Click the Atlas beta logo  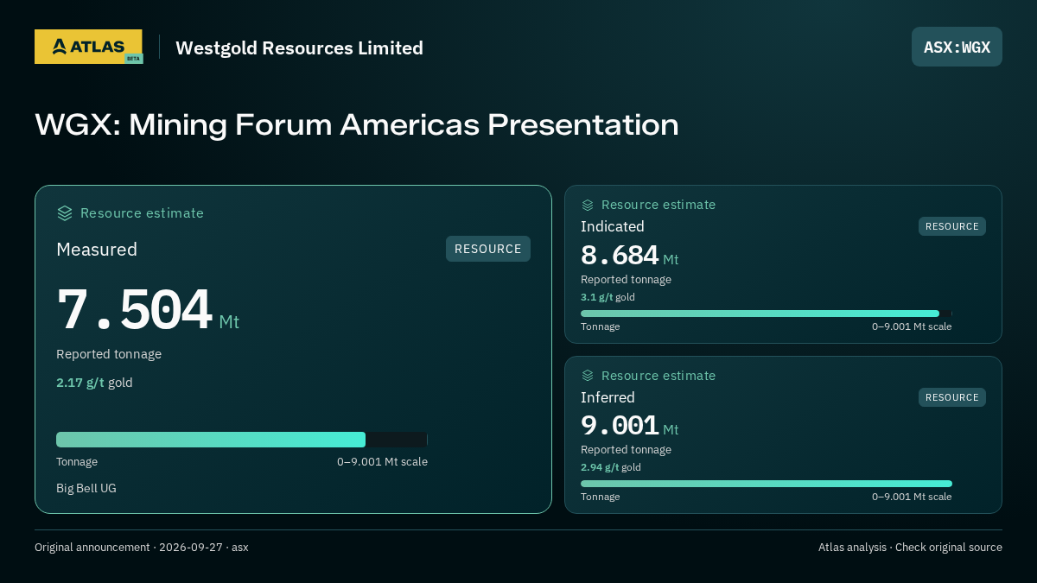[88, 47]
